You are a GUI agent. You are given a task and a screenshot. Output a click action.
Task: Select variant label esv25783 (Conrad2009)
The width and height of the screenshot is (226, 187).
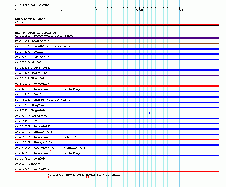coord(31,116)
